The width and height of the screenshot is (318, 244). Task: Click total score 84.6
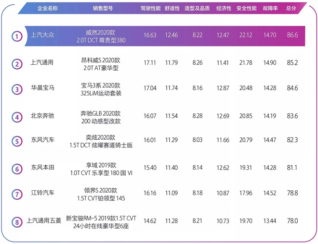(292, 88)
